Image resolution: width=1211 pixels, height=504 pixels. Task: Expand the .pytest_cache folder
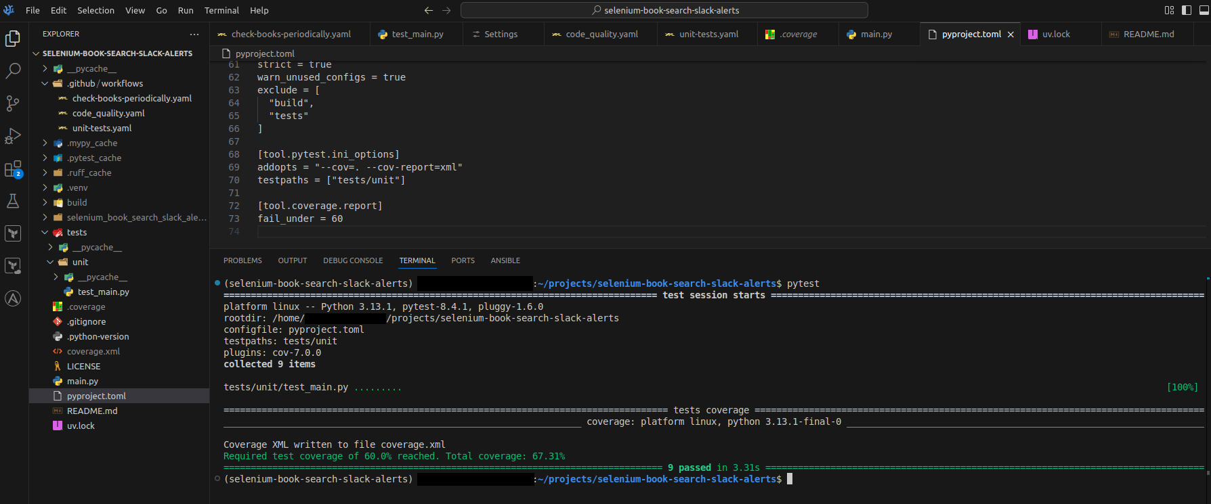tap(94, 158)
